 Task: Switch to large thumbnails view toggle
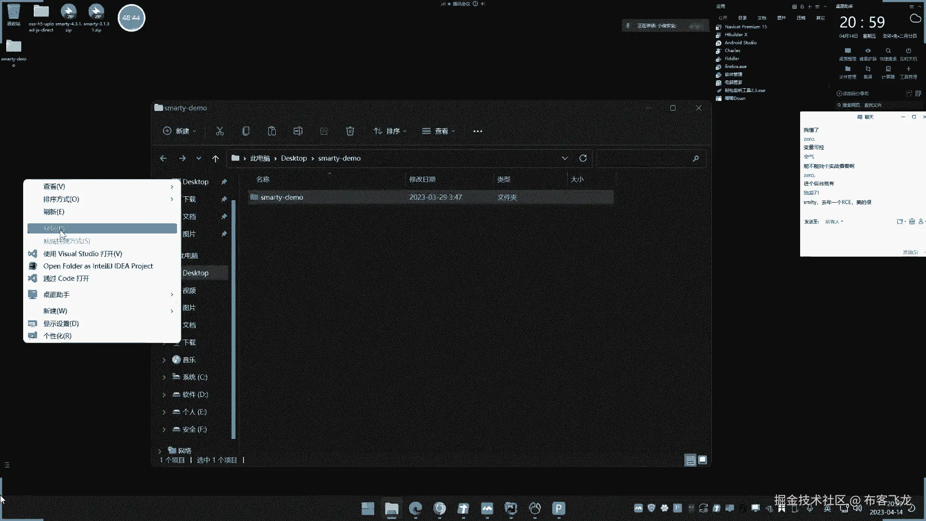pyautogui.click(x=703, y=460)
